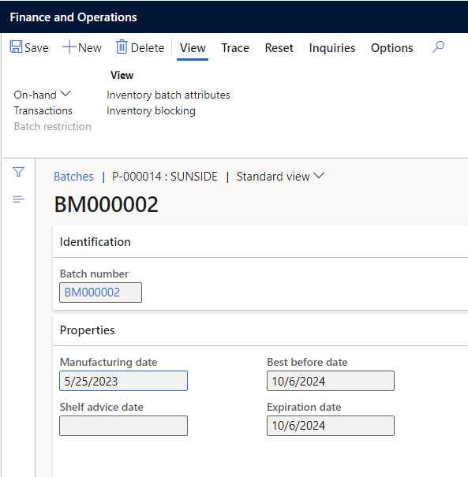
Task: Show the filter pane funnel icon
Action: click(19, 172)
